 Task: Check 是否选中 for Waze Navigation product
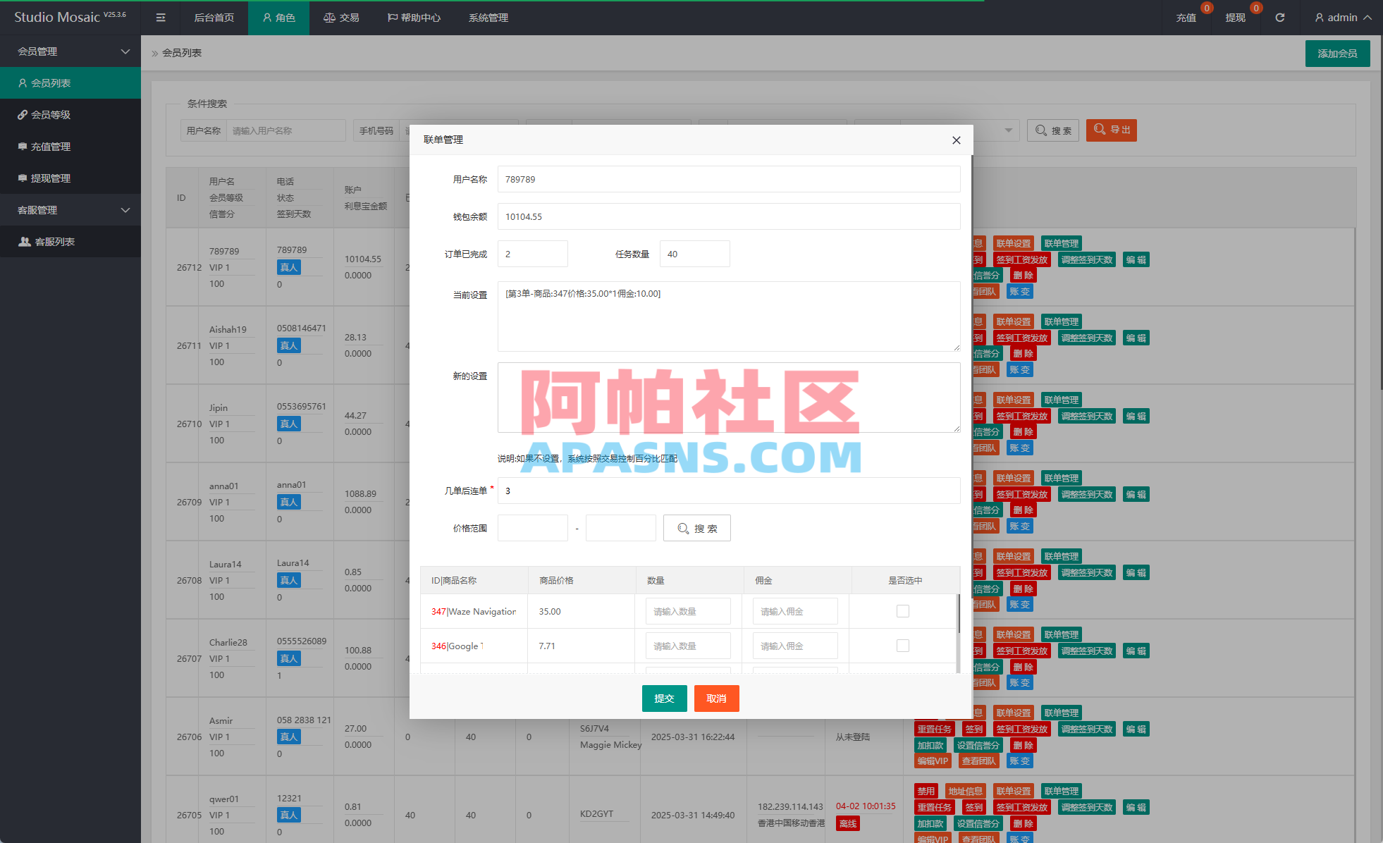click(x=903, y=610)
